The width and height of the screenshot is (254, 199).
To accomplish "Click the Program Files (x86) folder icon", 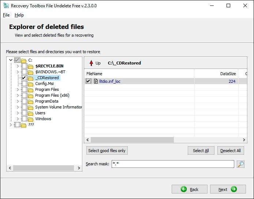I will point(30,96).
